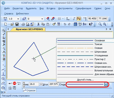114x98 pixels.
Task: Click the local coordinate system icon
Action: [x=68, y=19]
